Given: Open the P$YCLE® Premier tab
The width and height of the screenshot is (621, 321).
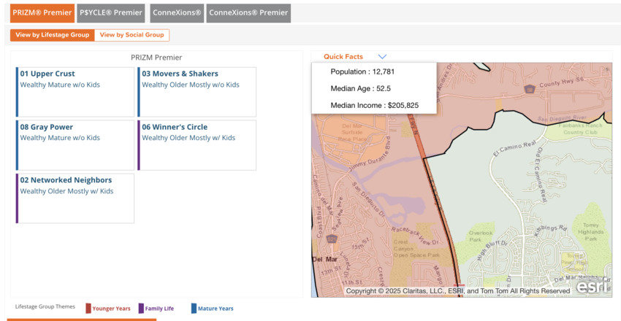Looking at the screenshot, I should click(x=111, y=12).
